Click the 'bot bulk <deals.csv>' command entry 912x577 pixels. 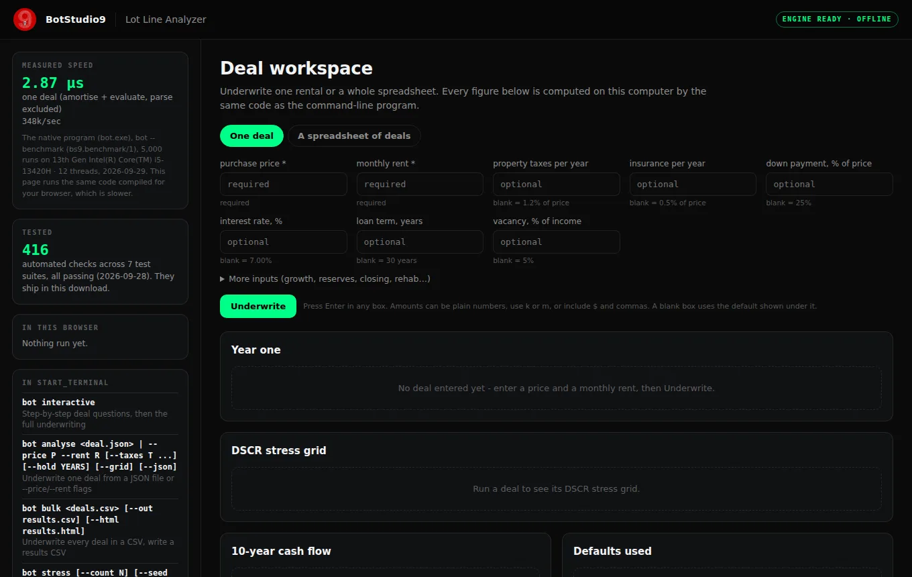pyautogui.click(x=100, y=530)
